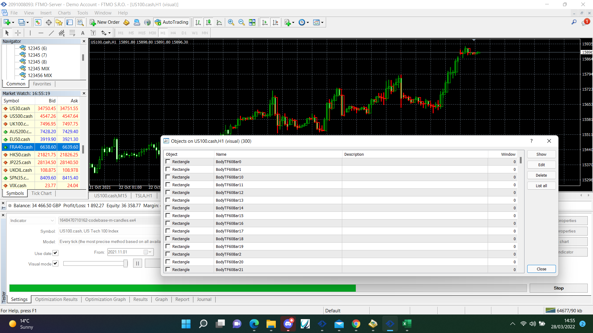Switch chart to candlesticks mode
Image resolution: width=593 pixels, height=333 pixels.
(x=209, y=22)
